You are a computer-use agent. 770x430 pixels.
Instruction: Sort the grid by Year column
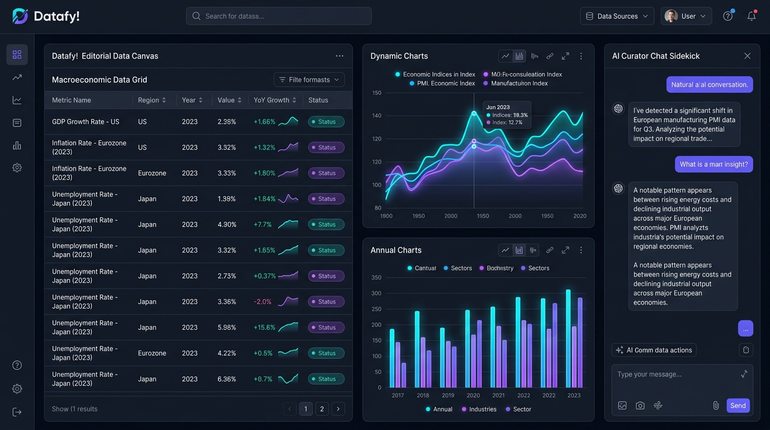[192, 100]
